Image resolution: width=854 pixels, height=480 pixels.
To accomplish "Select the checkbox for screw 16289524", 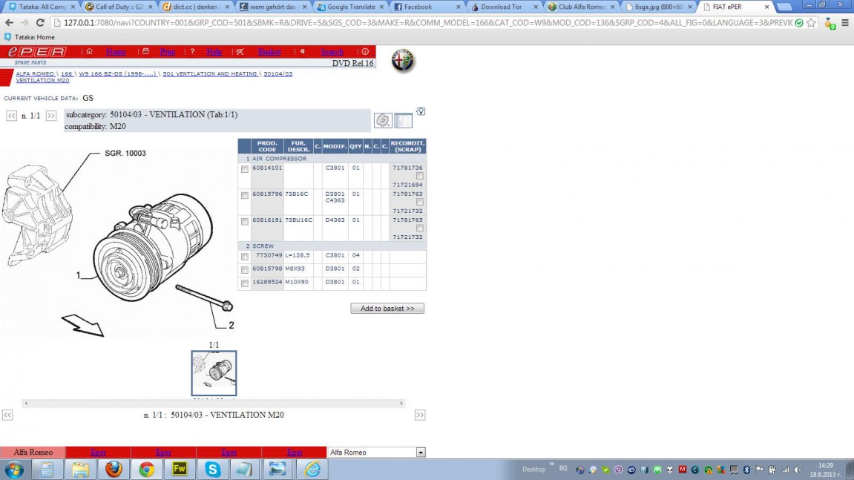I will (x=245, y=283).
